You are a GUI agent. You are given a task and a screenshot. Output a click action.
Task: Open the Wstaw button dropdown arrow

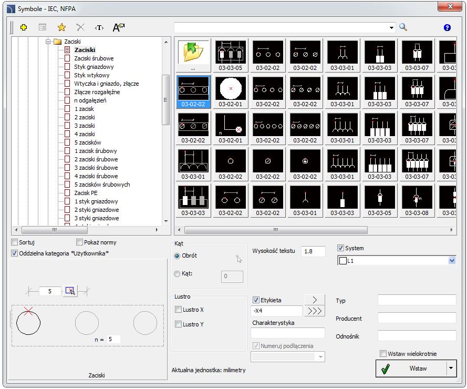[x=451, y=368]
